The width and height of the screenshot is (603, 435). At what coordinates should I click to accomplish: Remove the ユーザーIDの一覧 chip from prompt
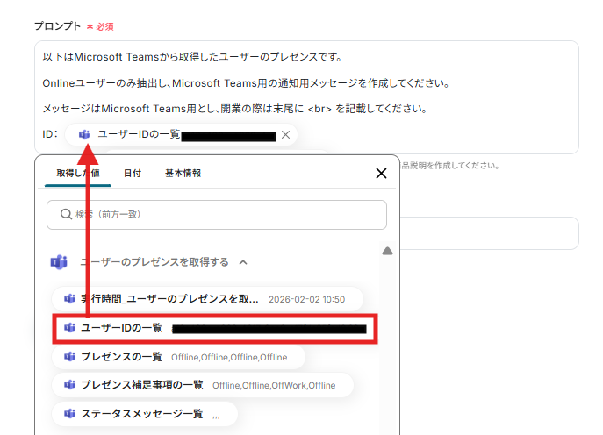[285, 134]
